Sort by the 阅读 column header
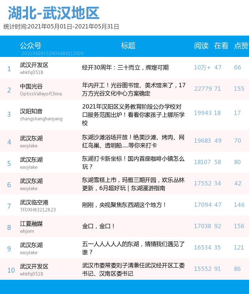The height and width of the screenshot is (294, 249). pos(201,46)
